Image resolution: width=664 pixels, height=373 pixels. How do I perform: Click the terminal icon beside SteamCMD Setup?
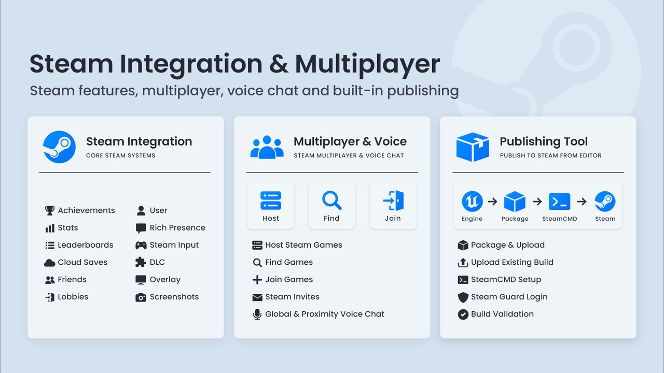tap(463, 280)
